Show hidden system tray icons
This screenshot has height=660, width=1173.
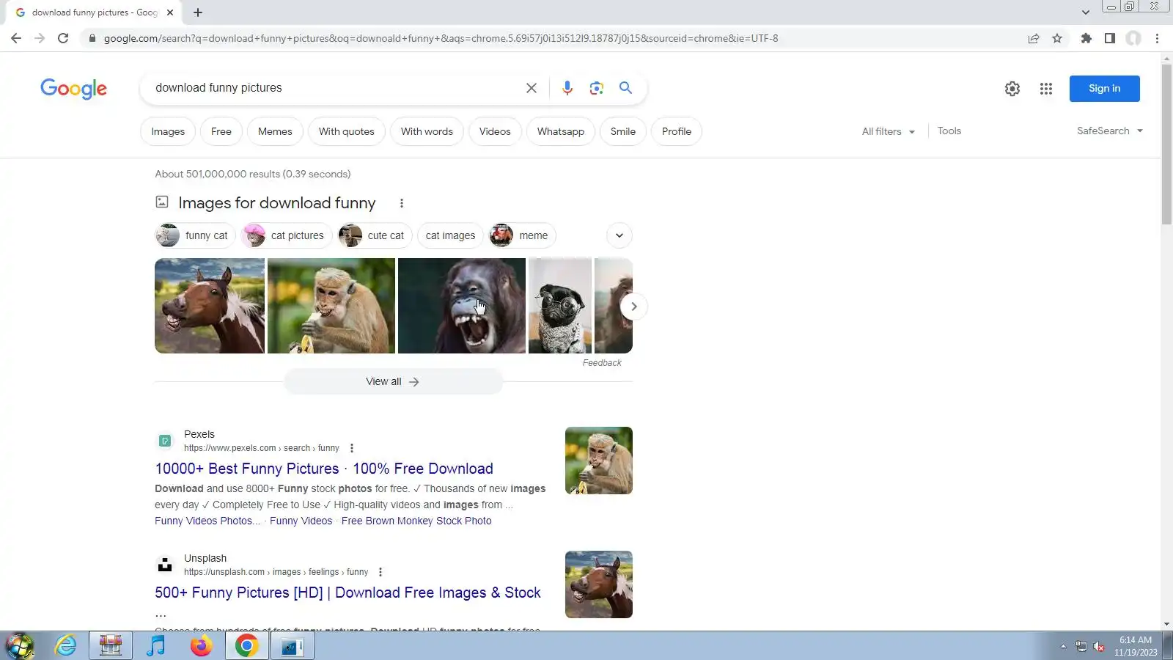pyautogui.click(x=1063, y=646)
